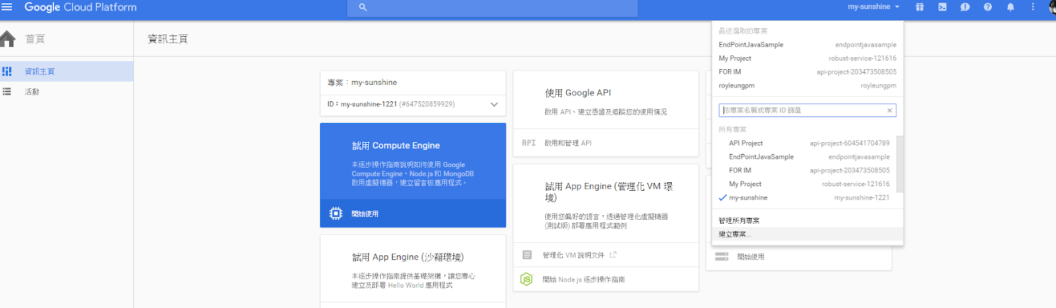Screen dimensions: 1056x308
Task: Open the hamburger navigation menu
Action: [7, 7]
